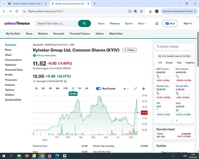Image resolution: width=199 pixels, height=159 pixels.
Task: Open Chrome three-dot menu
Action: 195,11
